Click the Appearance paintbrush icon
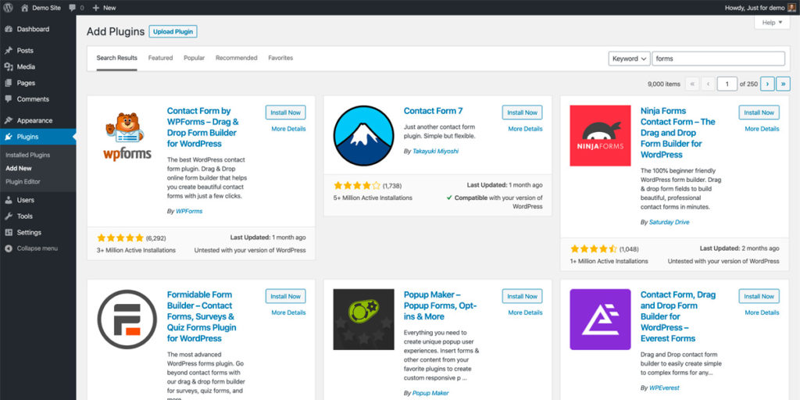Screen dimensions: 800x400 [8, 120]
